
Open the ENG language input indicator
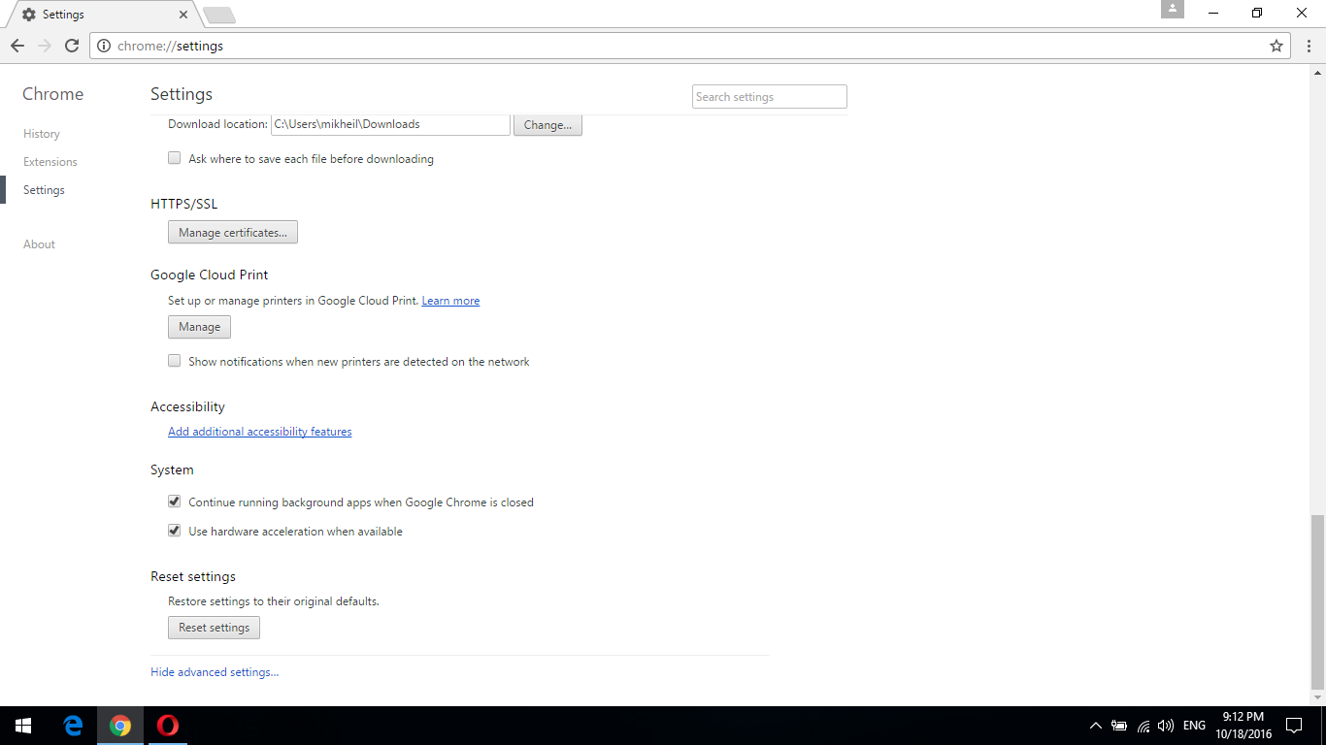(x=1194, y=726)
